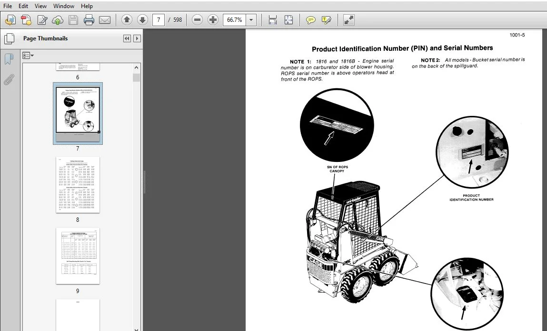Select the page 8 thumbnail

point(78,184)
